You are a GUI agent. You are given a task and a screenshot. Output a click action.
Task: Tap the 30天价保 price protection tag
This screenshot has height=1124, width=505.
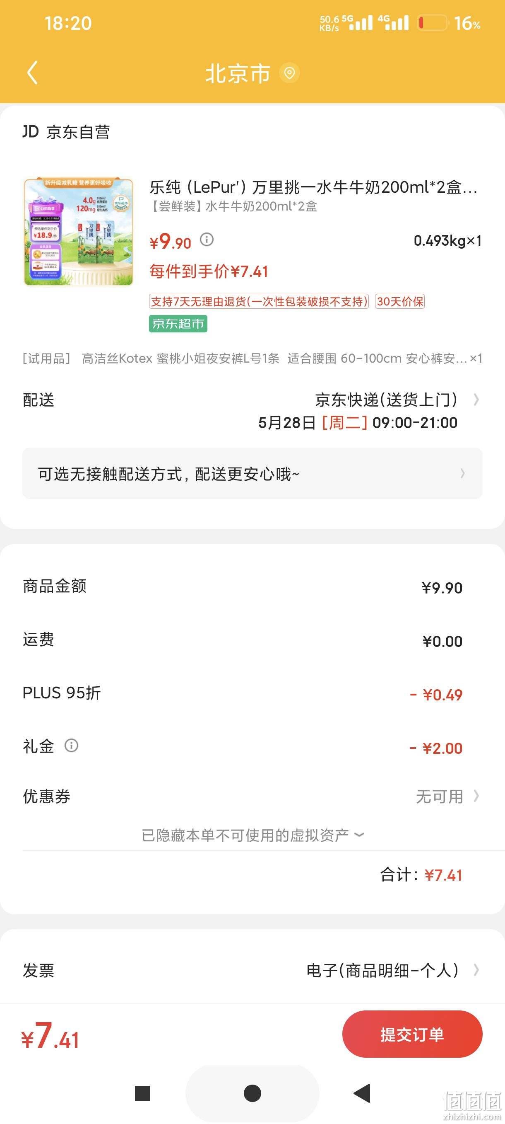pos(400,301)
